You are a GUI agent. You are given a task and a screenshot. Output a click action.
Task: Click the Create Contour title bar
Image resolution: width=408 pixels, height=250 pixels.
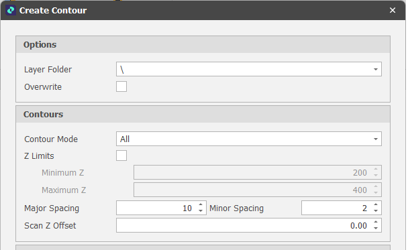(x=203, y=11)
